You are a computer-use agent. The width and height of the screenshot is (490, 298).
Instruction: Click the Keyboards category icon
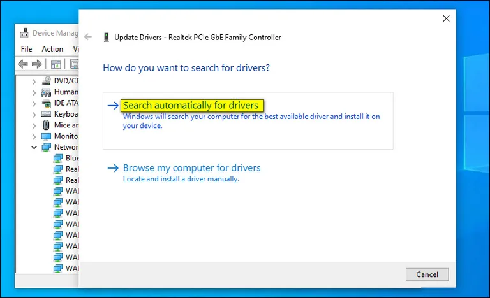tap(46, 114)
